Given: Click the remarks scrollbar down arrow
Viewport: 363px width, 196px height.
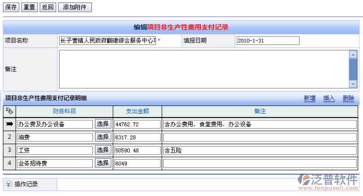Looking at the screenshot, I should (353, 84).
